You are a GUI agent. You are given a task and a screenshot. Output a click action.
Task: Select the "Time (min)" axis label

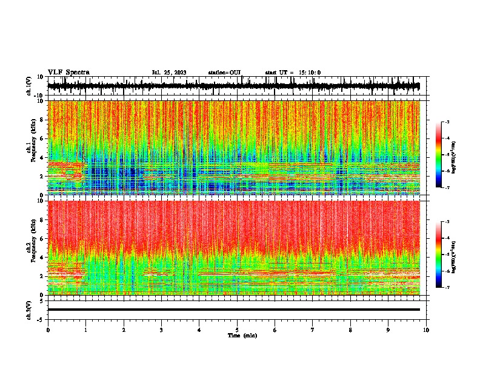pos(242,336)
